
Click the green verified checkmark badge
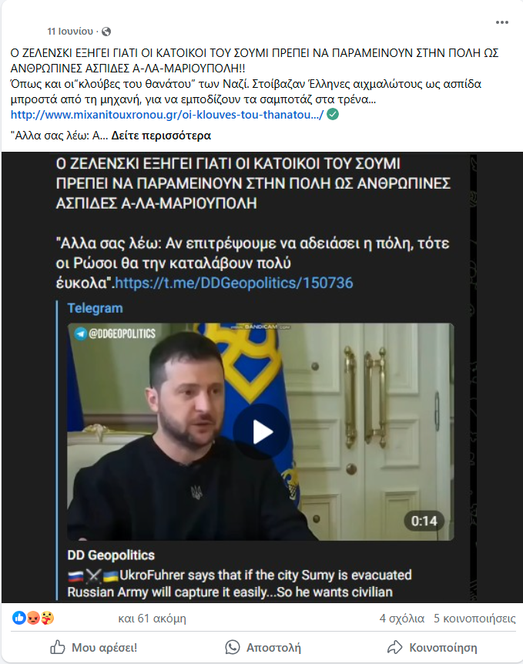pyautogui.click(x=333, y=114)
